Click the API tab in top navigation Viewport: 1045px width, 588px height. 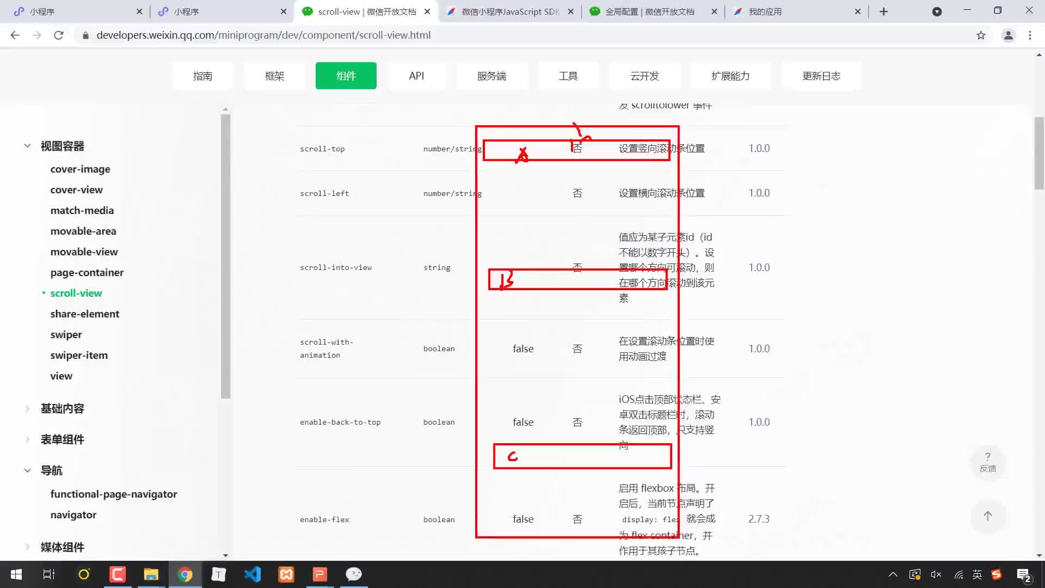point(416,76)
